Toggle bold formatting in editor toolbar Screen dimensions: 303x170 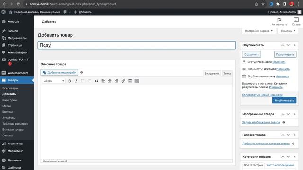click(70, 81)
